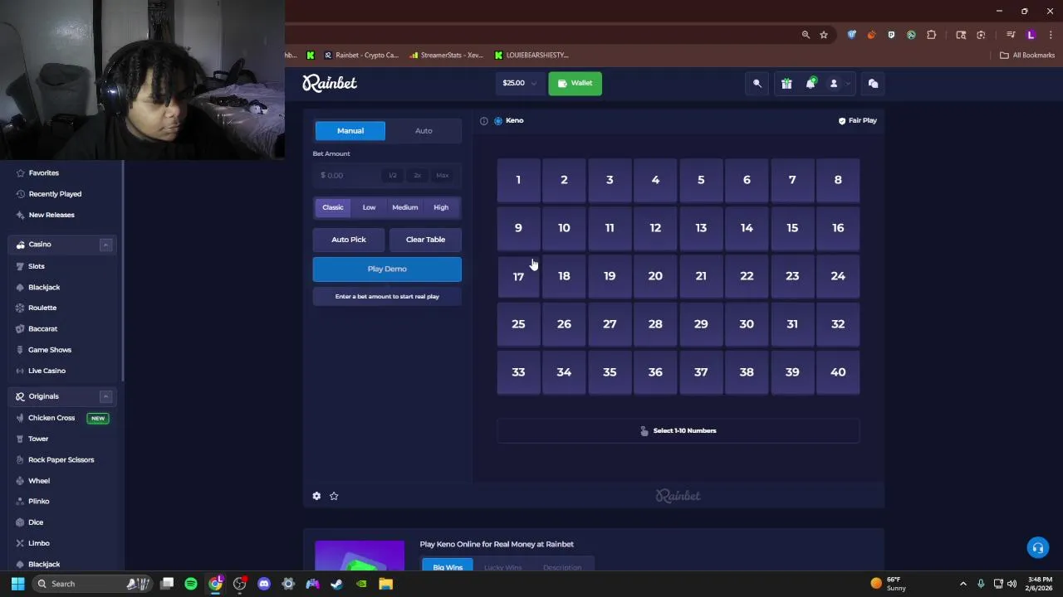Select Low risk level

(369, 207)
